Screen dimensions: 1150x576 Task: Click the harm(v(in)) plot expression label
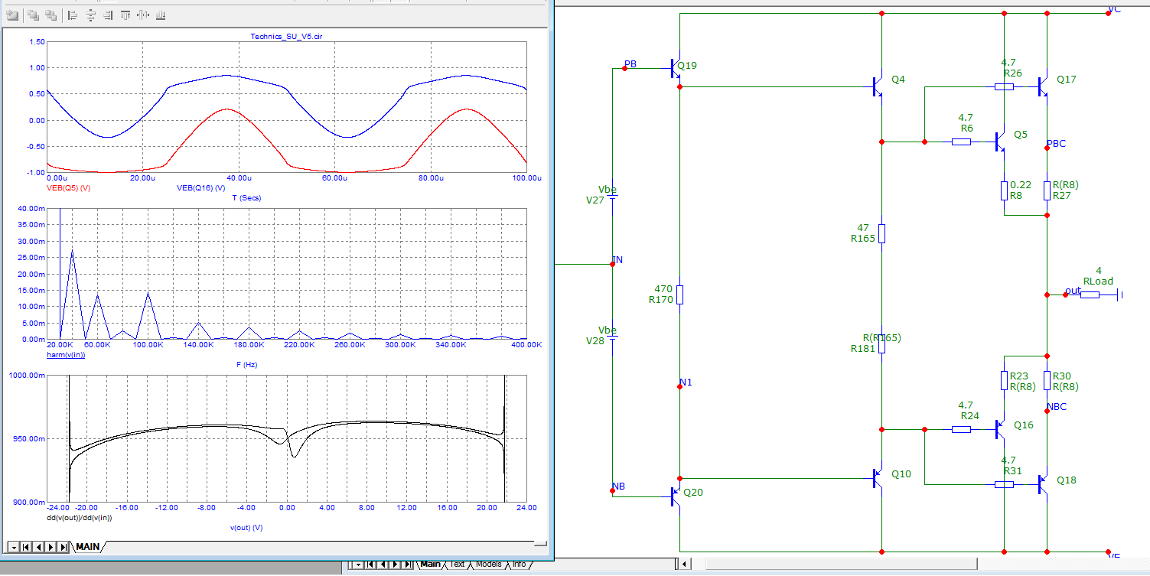coord(66,355)
